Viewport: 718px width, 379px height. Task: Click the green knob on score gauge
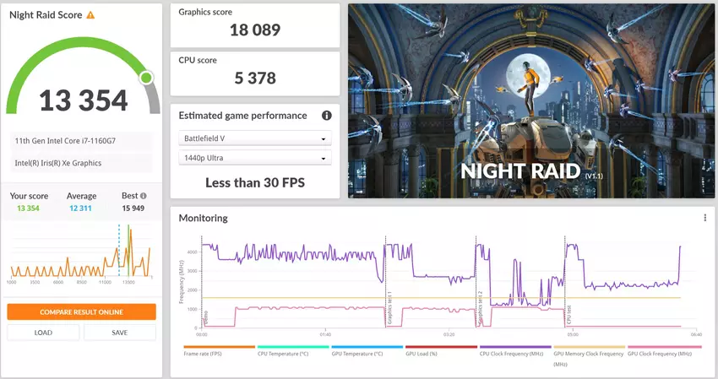click(x=146, y=78)
